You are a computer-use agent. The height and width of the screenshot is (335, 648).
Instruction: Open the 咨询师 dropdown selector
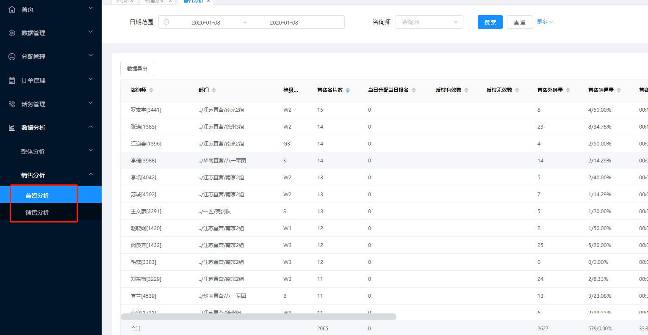(429, 22)
